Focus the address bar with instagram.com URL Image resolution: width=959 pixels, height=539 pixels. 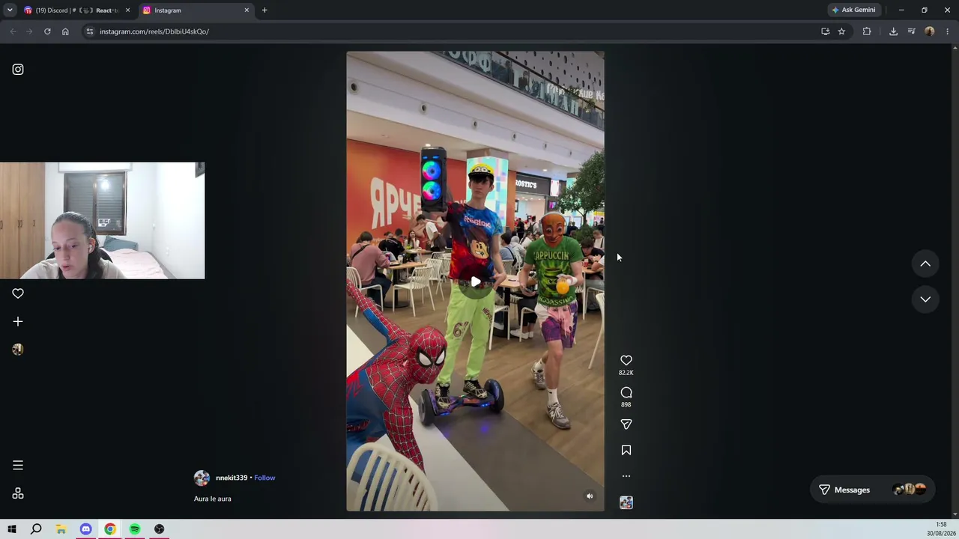pos(450,31)
